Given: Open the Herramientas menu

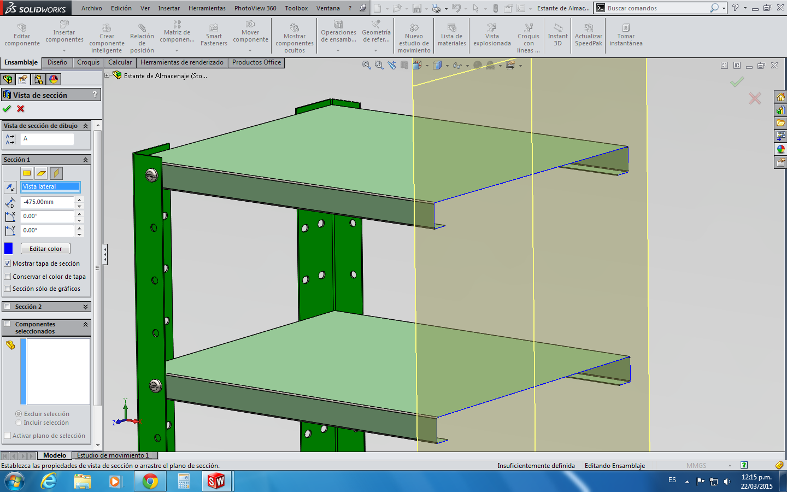Looking at the screenshot, I should click(207, 8).
